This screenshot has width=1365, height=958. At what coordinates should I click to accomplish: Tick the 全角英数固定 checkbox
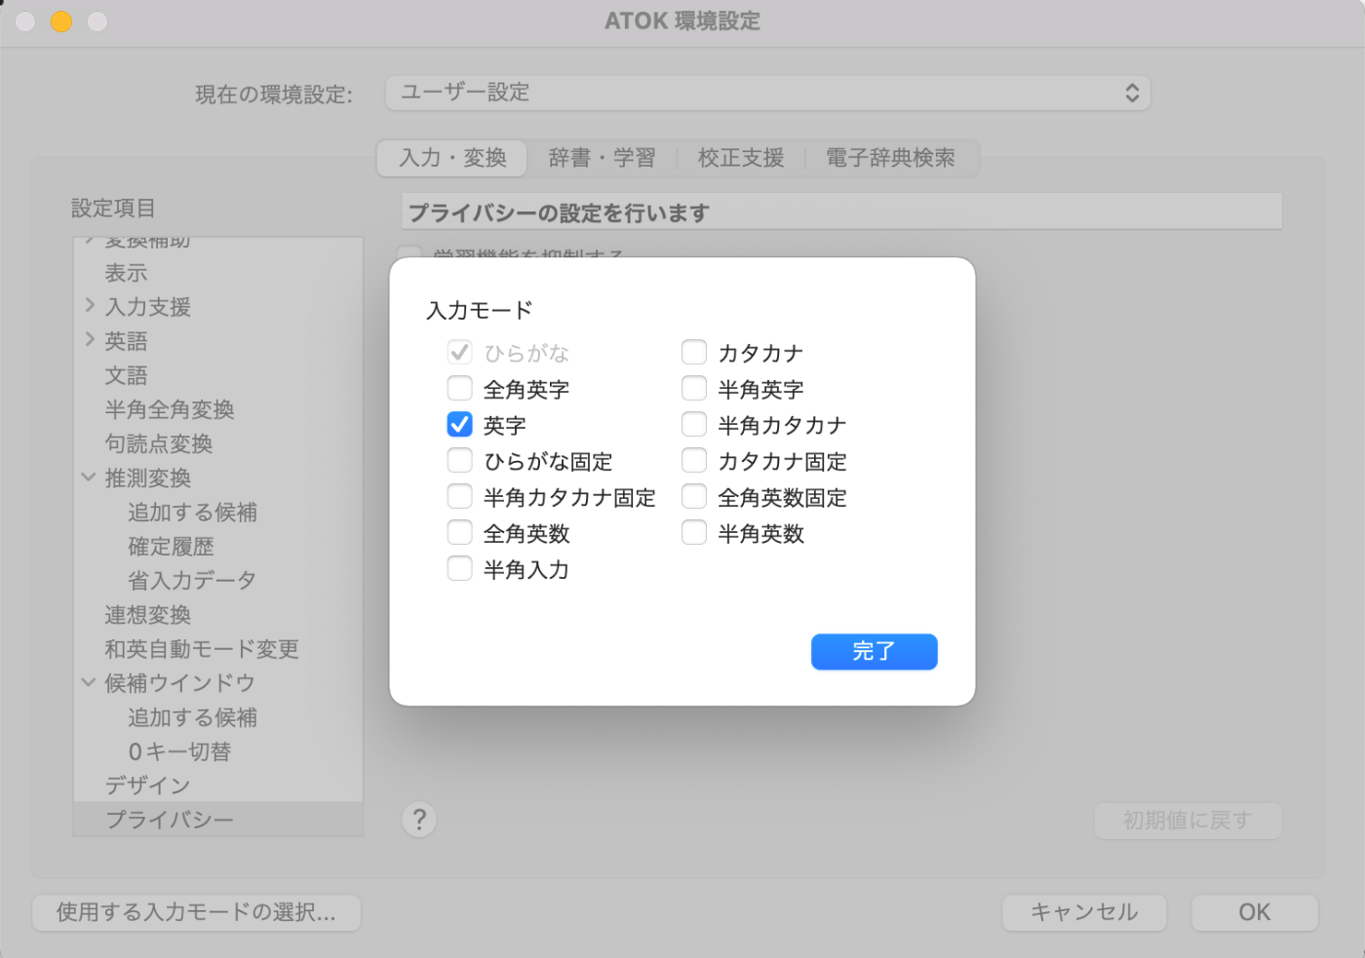pos(694,496)
